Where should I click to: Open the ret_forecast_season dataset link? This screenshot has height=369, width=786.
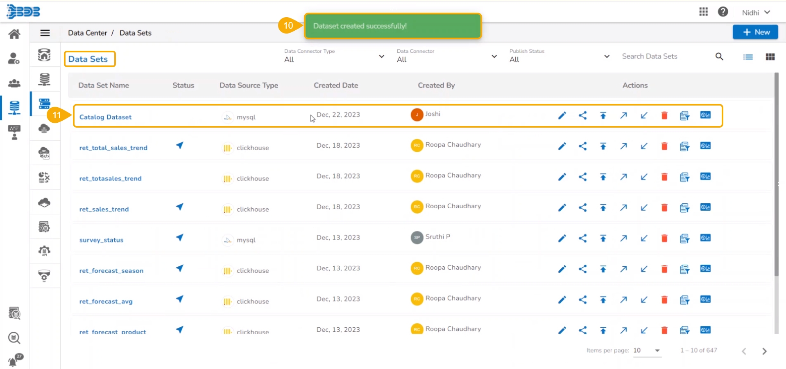click(111, 271)
